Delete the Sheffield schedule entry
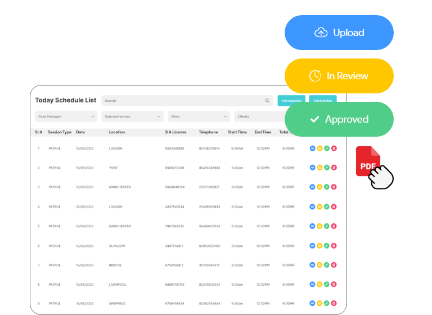 pyautogui.click(x=334, y=304)
